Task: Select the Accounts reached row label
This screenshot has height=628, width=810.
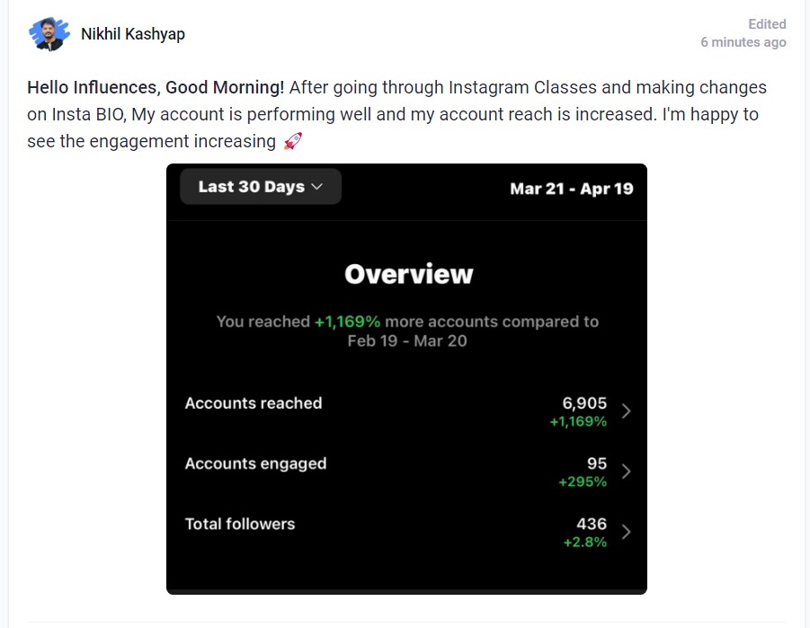Action: coord(254,402)
